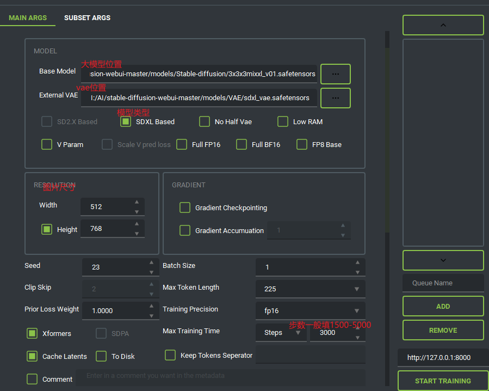The width and height of the screenshot is (489, 391).
Task: Click the Base Model browse (…) button
Action: pos(335,74)
